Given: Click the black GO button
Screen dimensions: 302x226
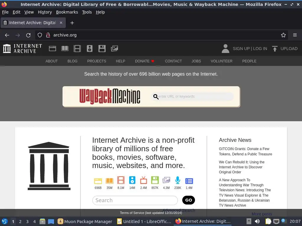Looking at the screenshot, I should [x=188, y=200].
